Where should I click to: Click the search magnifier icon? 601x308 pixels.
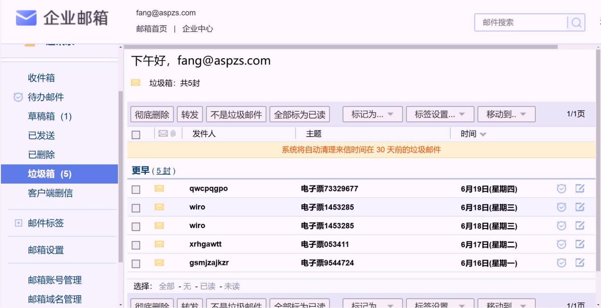[576, 22]
